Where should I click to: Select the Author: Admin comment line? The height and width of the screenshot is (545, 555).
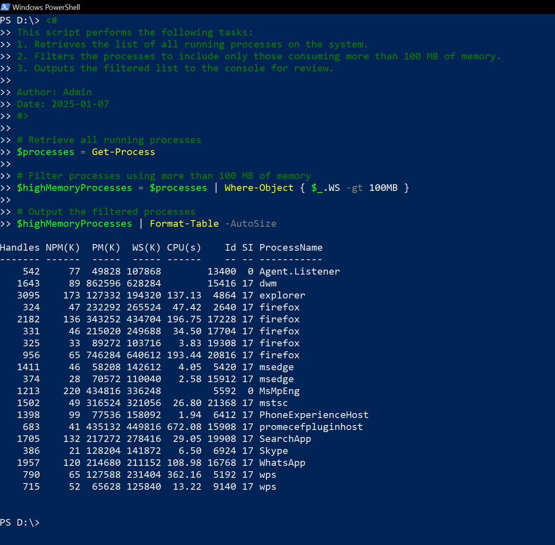(x=54, y=92)
